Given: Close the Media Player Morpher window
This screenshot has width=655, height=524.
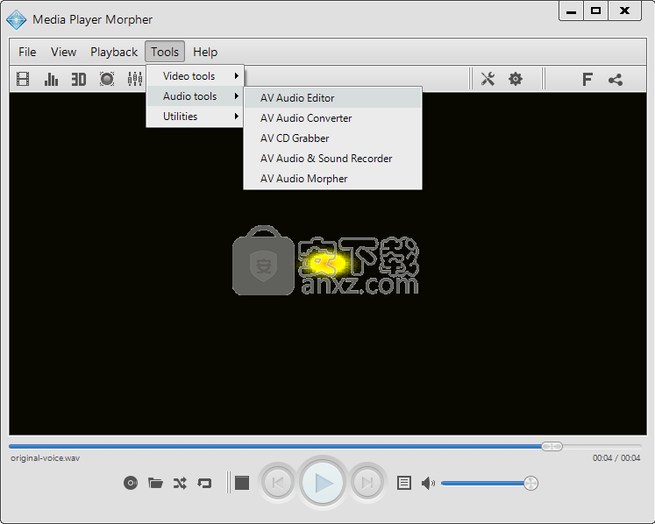Looking at the screenshot, I should [x=624, y=11].
